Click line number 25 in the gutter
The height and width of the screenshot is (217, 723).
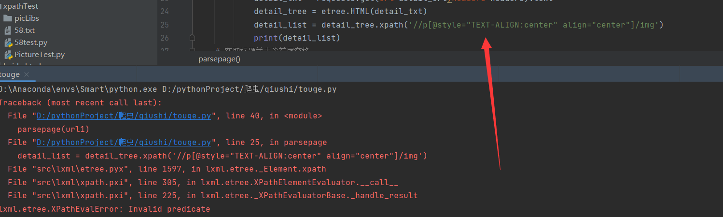pyautogui.click(x=164, y=25)
